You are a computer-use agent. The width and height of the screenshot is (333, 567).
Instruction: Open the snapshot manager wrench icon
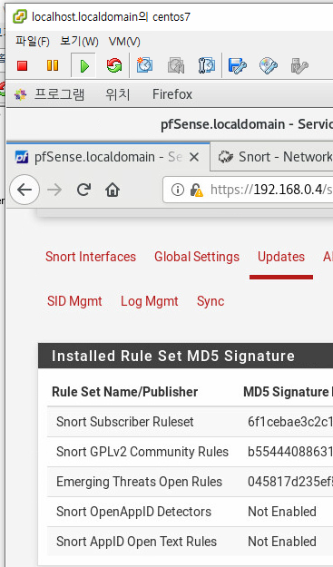pyautogui.click(x=207, y=65)
